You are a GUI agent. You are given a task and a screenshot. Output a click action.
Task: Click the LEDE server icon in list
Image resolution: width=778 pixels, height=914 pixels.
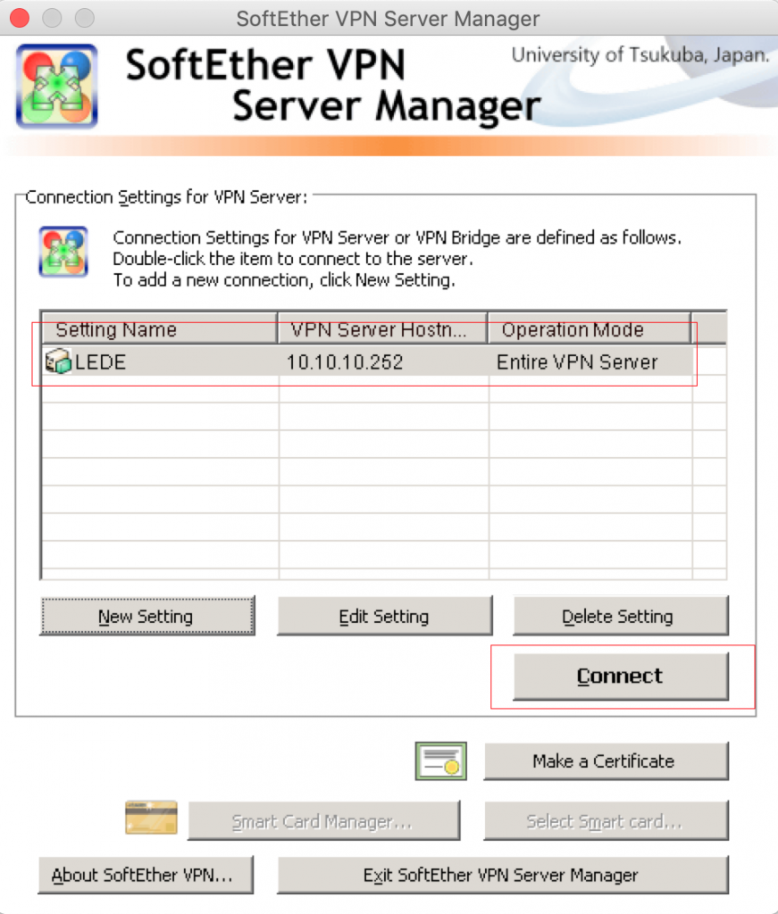click(x=58, y=361)
